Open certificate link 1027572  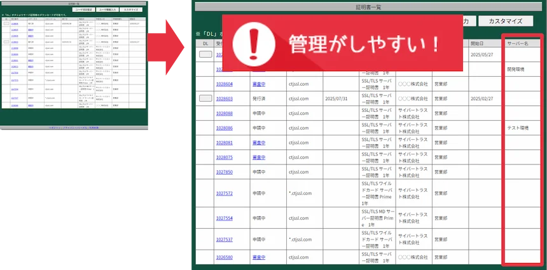click(x=224, y=193)
